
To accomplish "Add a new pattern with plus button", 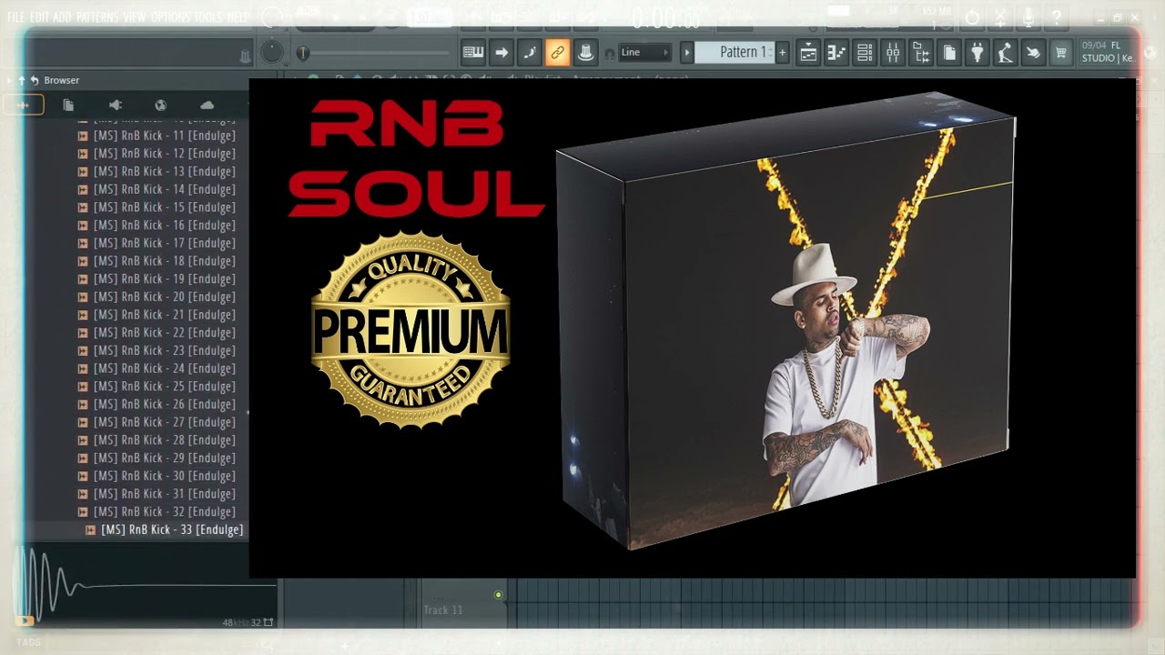I will (x=782, y=53).
